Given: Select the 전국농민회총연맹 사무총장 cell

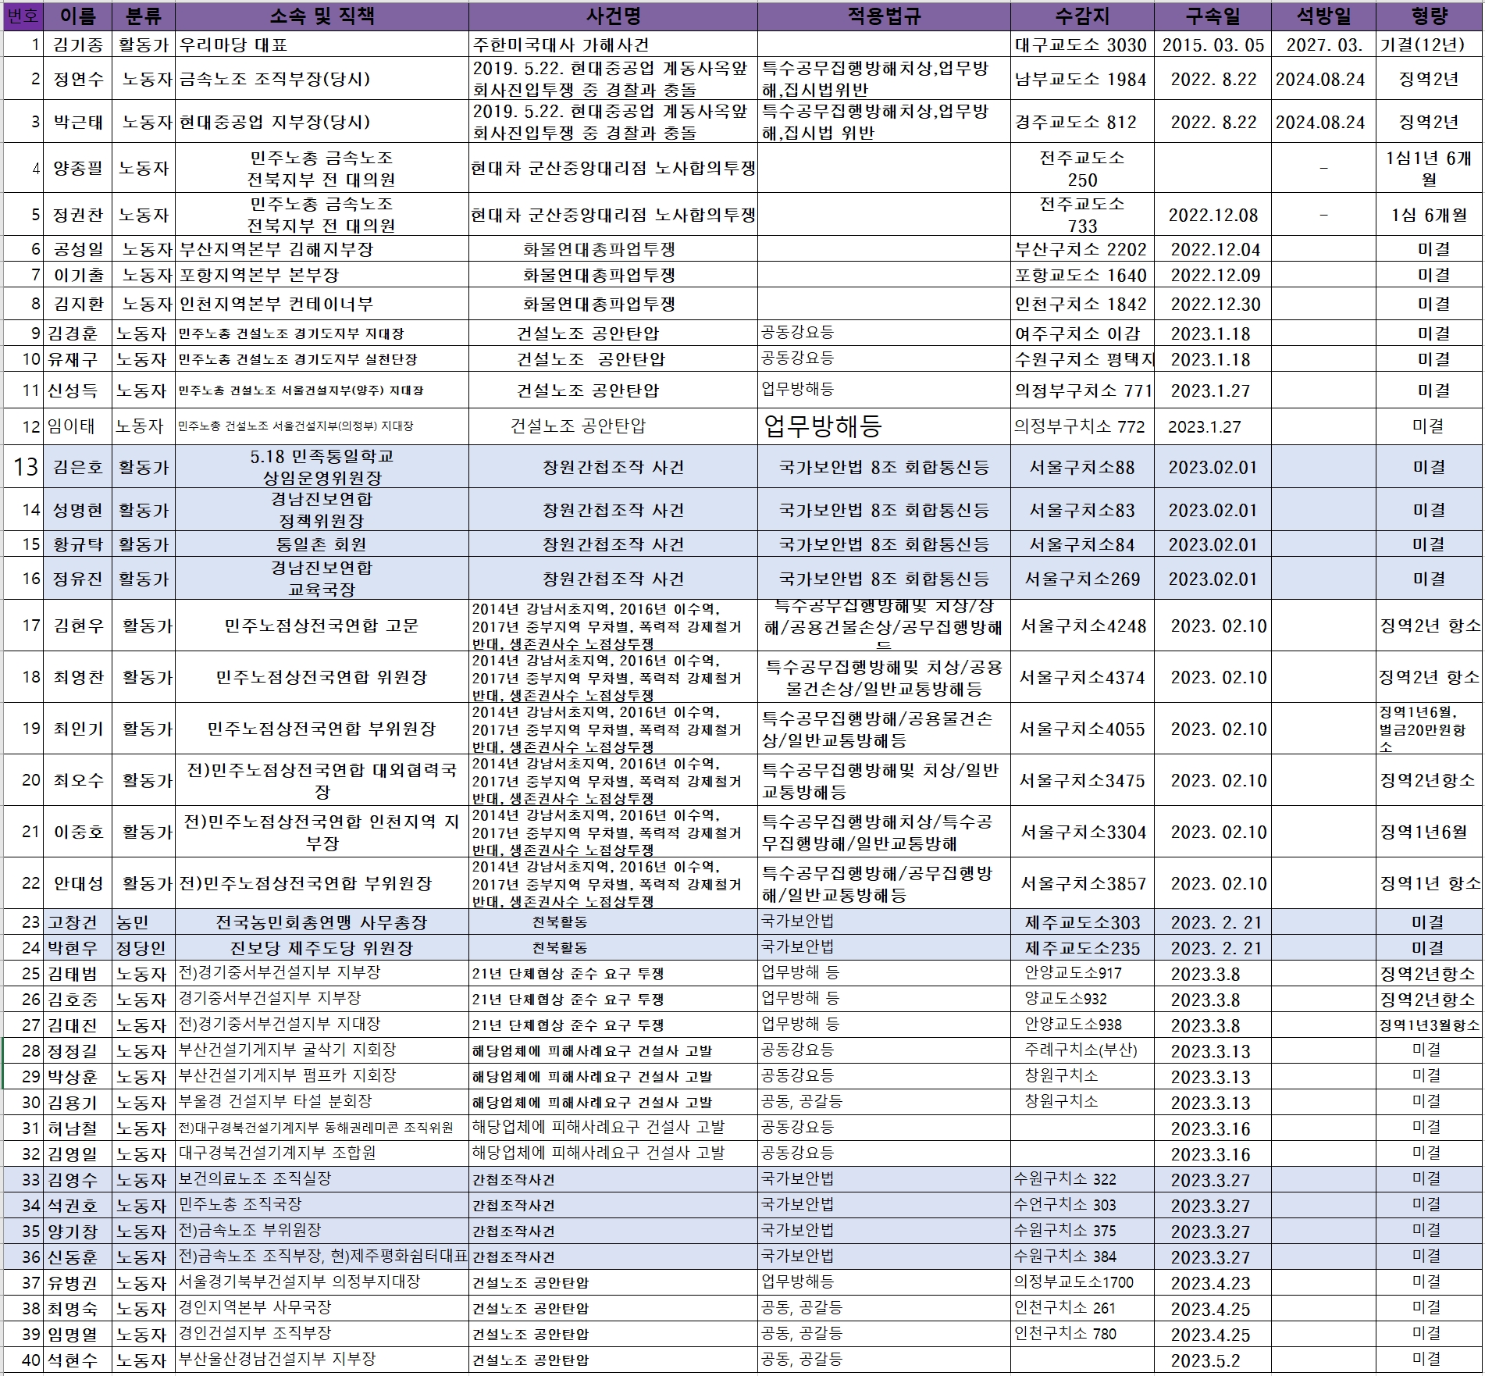Looking at the screenshot, I should click(x=321, y=922).
